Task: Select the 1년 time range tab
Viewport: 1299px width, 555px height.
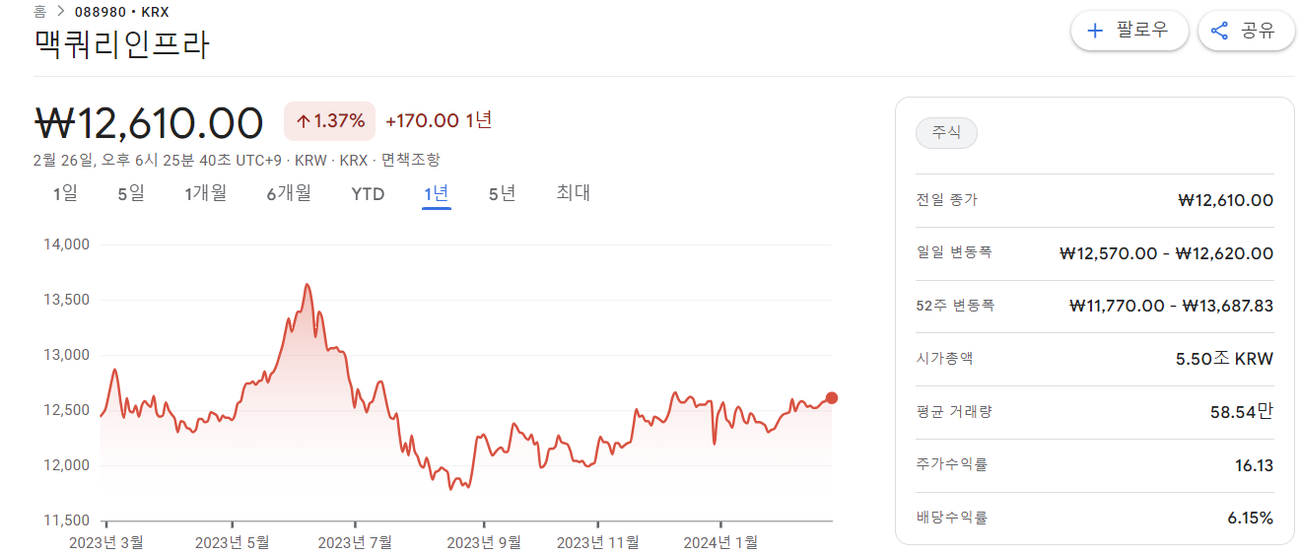Action: [437, 193]
